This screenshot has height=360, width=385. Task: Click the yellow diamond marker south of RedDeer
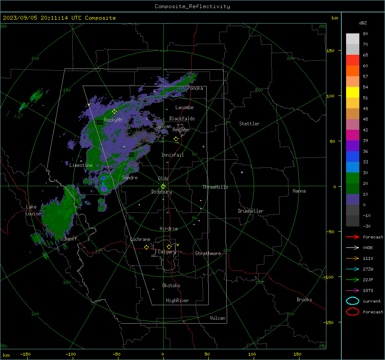point(176,139)
